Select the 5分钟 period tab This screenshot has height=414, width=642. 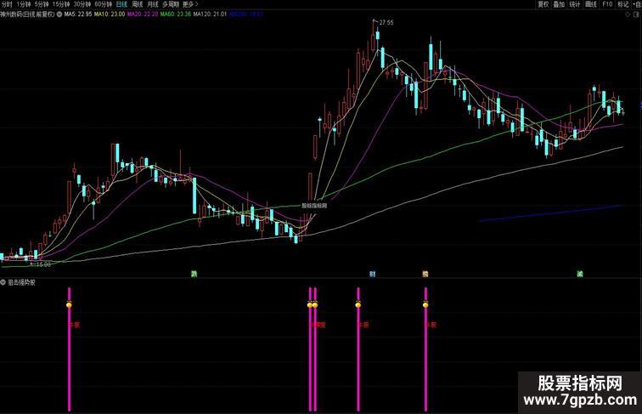42,4
